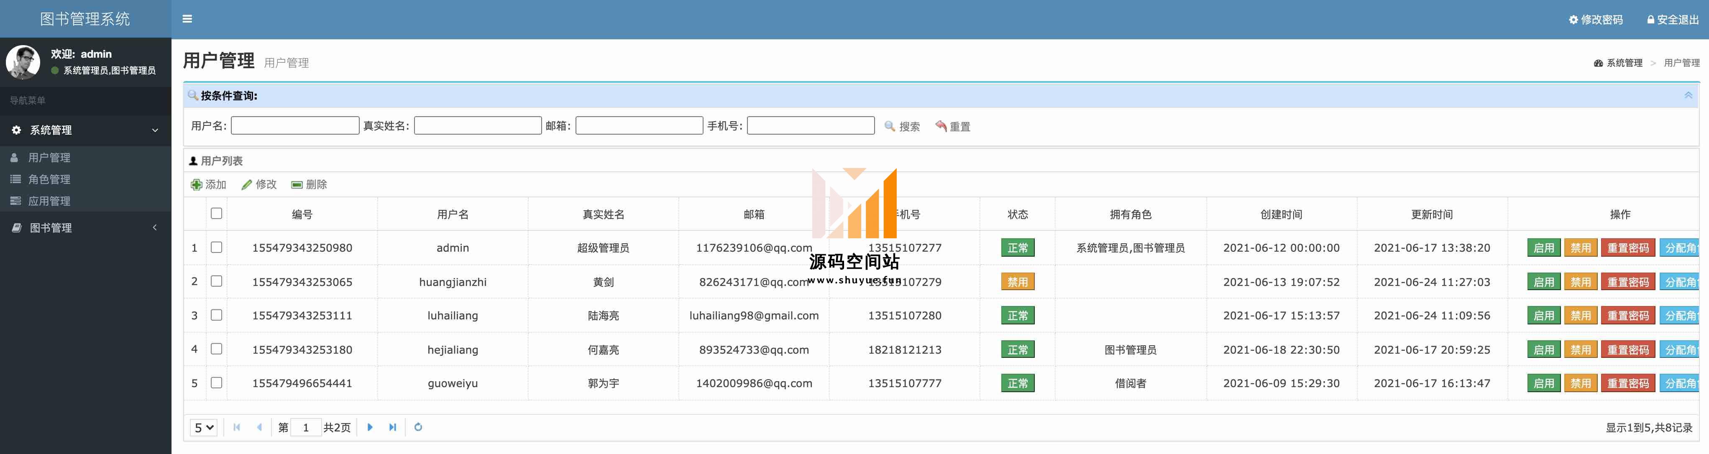Go to previous page pagination icon
Screen dimensions: 1709x454
(259, 428)
